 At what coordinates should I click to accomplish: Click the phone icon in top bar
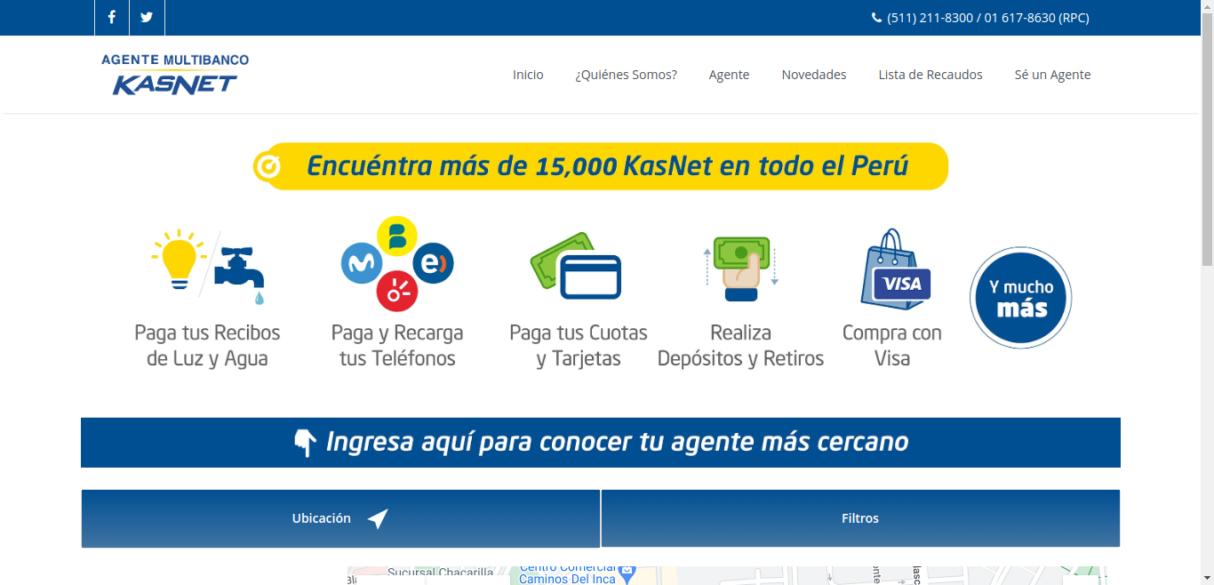tap(877, 18)
